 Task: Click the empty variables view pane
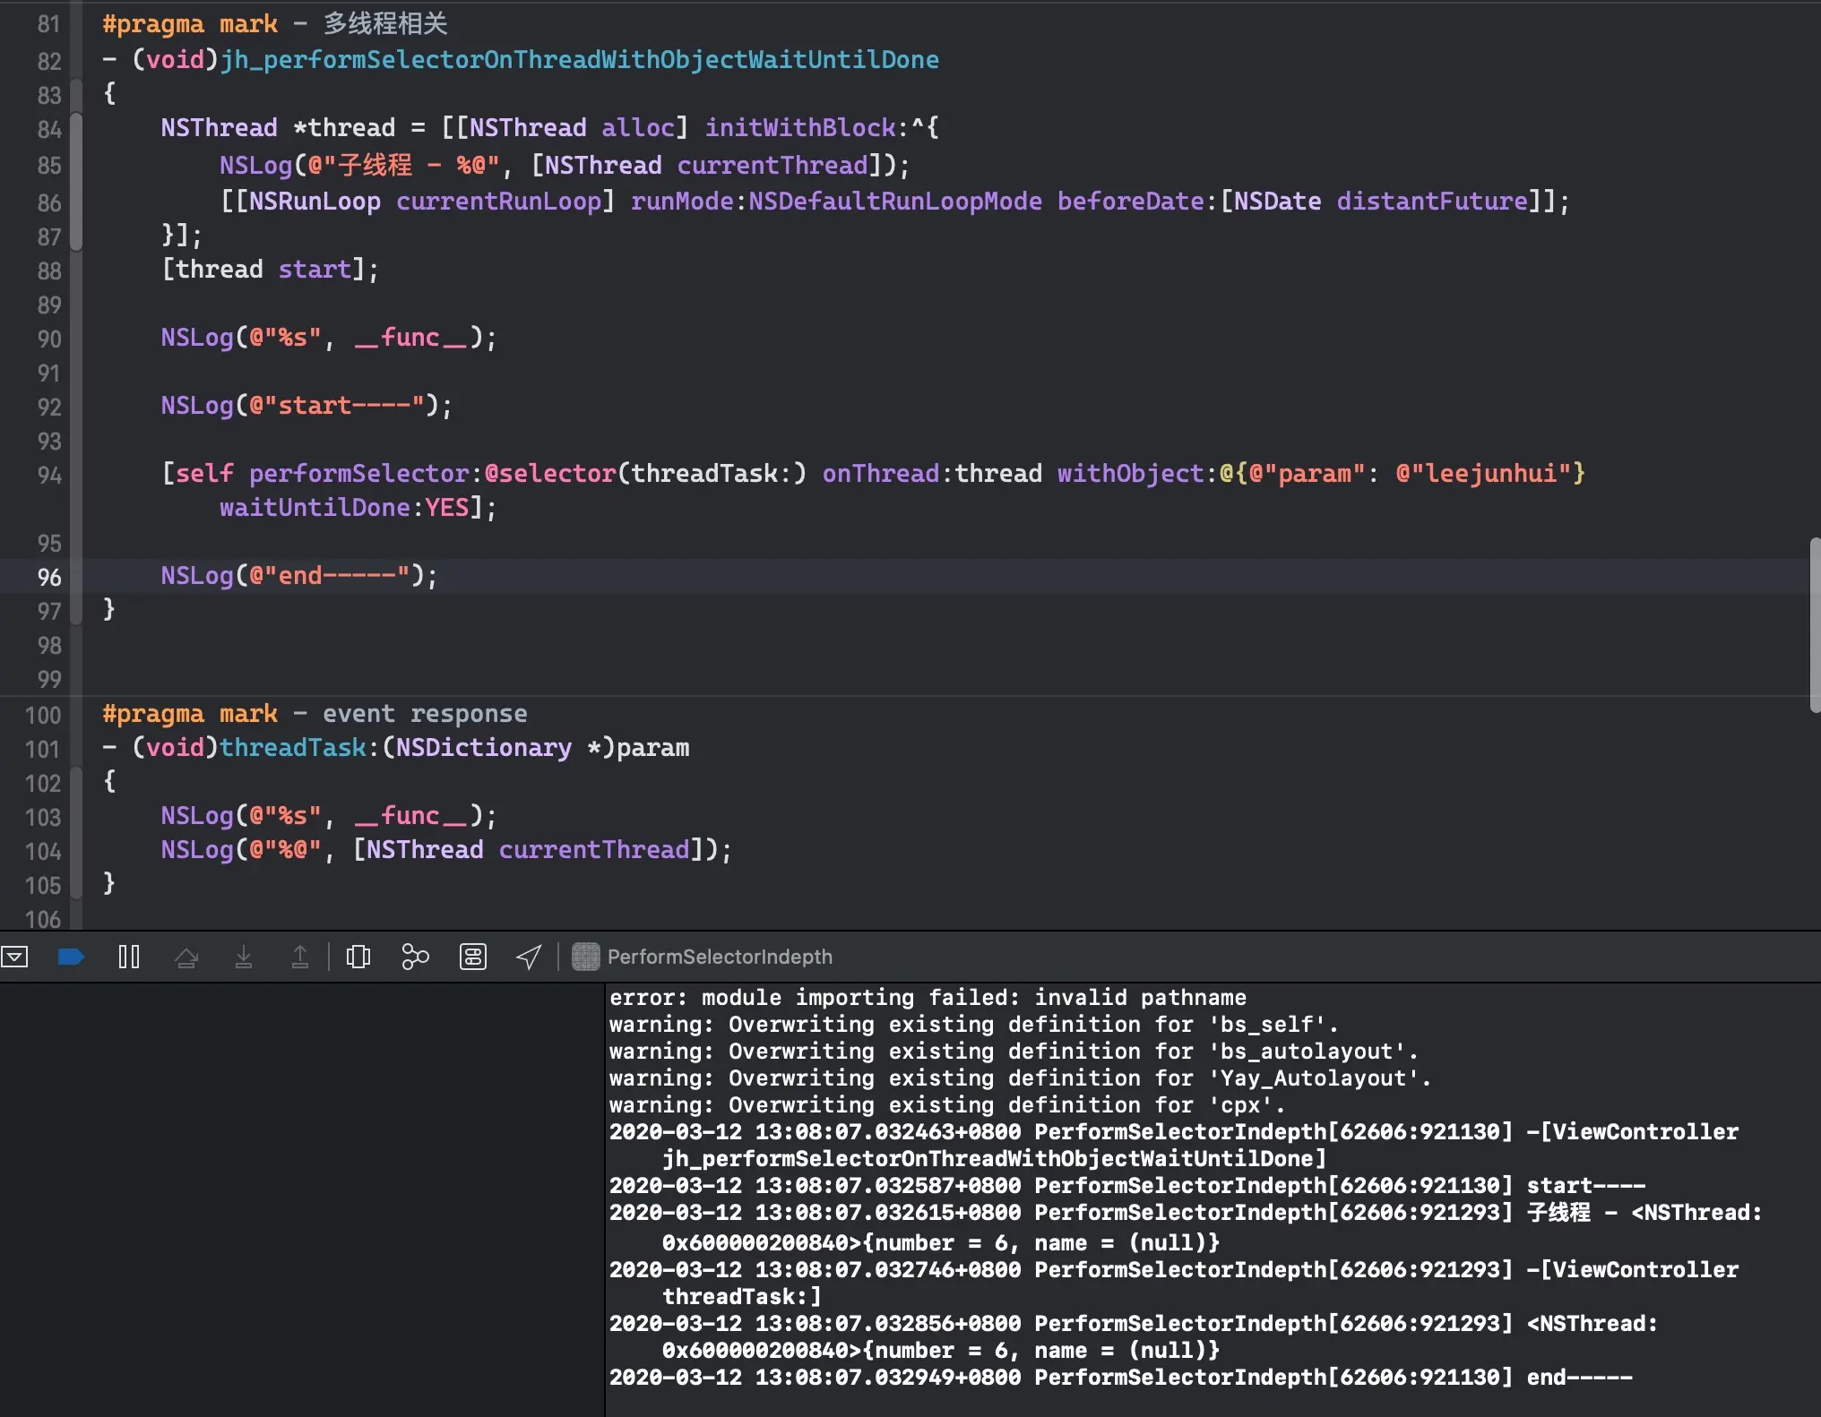pyautogui.click(x=301, y=1198)
